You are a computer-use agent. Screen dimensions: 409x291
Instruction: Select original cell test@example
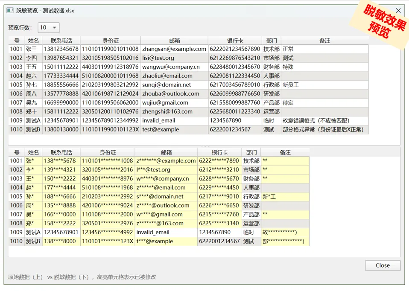pyautogui.click(x=174, y=130)
